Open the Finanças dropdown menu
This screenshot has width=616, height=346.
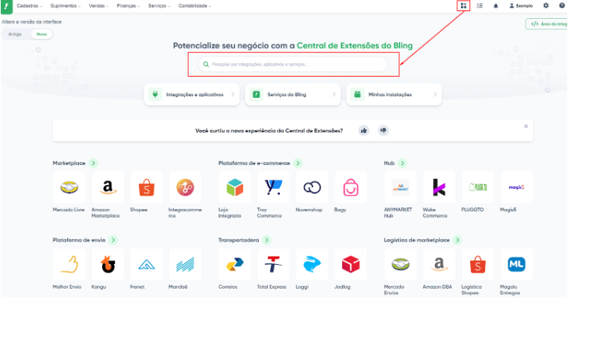pos(129,5)
